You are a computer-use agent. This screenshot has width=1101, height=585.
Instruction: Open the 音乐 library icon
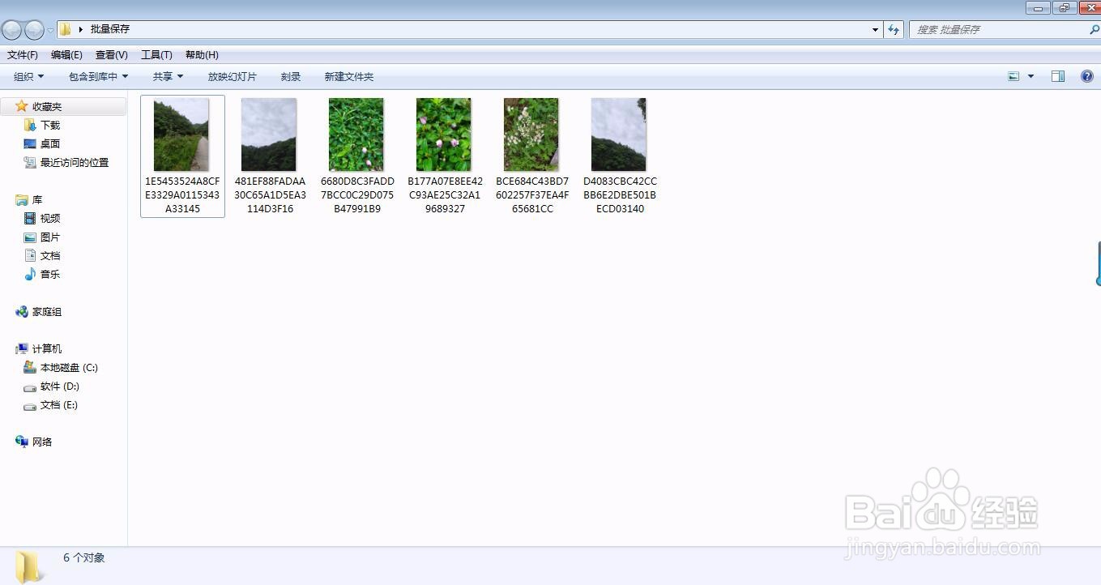(30, 274)
